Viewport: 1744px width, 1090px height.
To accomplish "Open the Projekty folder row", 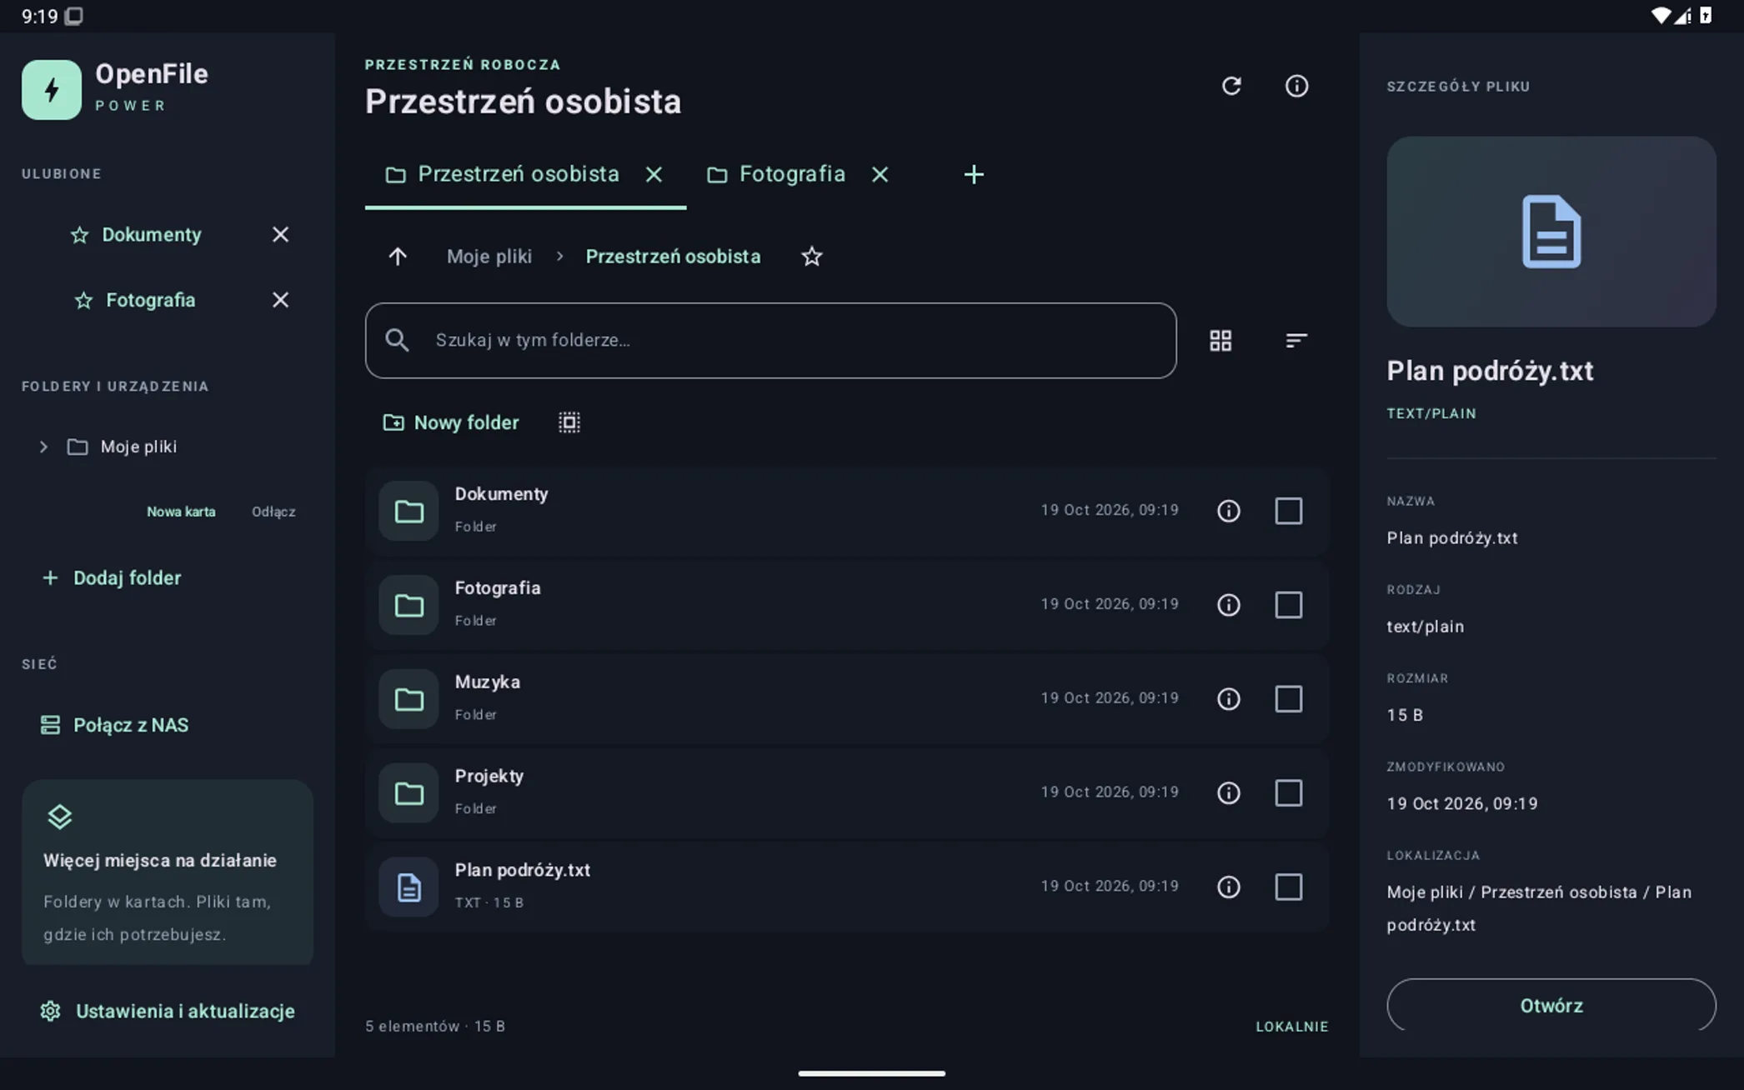I will tap(847, 792).
